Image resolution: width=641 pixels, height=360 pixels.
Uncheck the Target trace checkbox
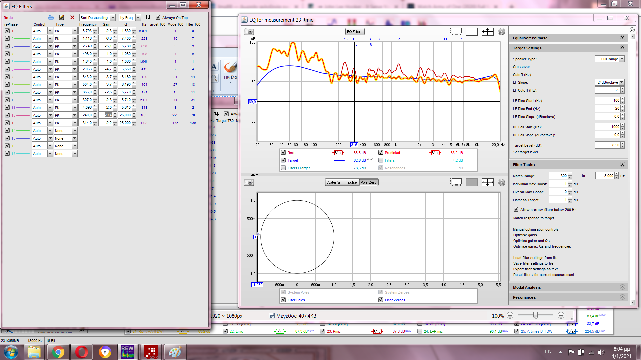coord(283,160)
